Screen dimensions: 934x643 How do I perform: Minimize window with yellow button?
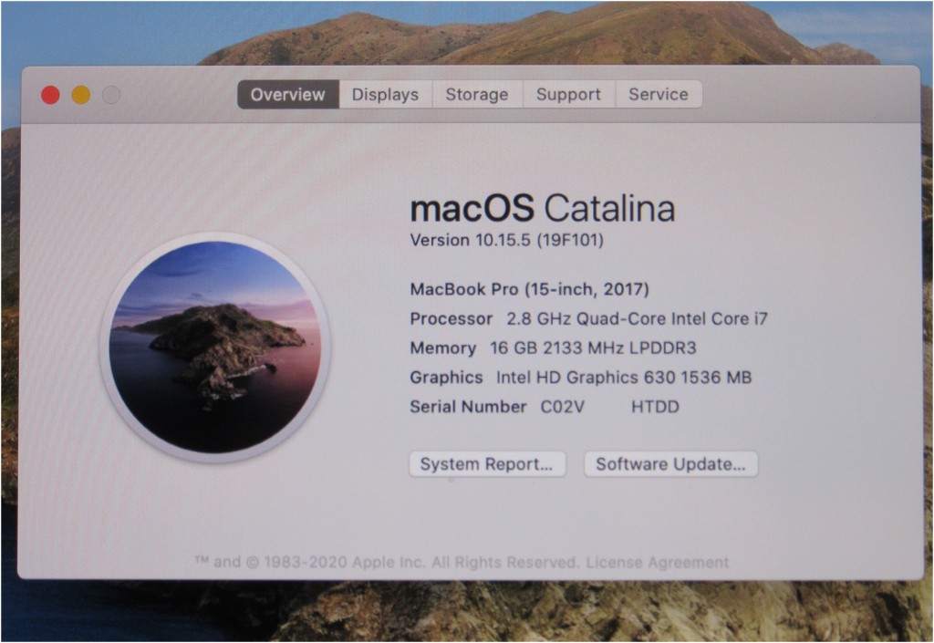pyautogui.click(x=81, y=95)
